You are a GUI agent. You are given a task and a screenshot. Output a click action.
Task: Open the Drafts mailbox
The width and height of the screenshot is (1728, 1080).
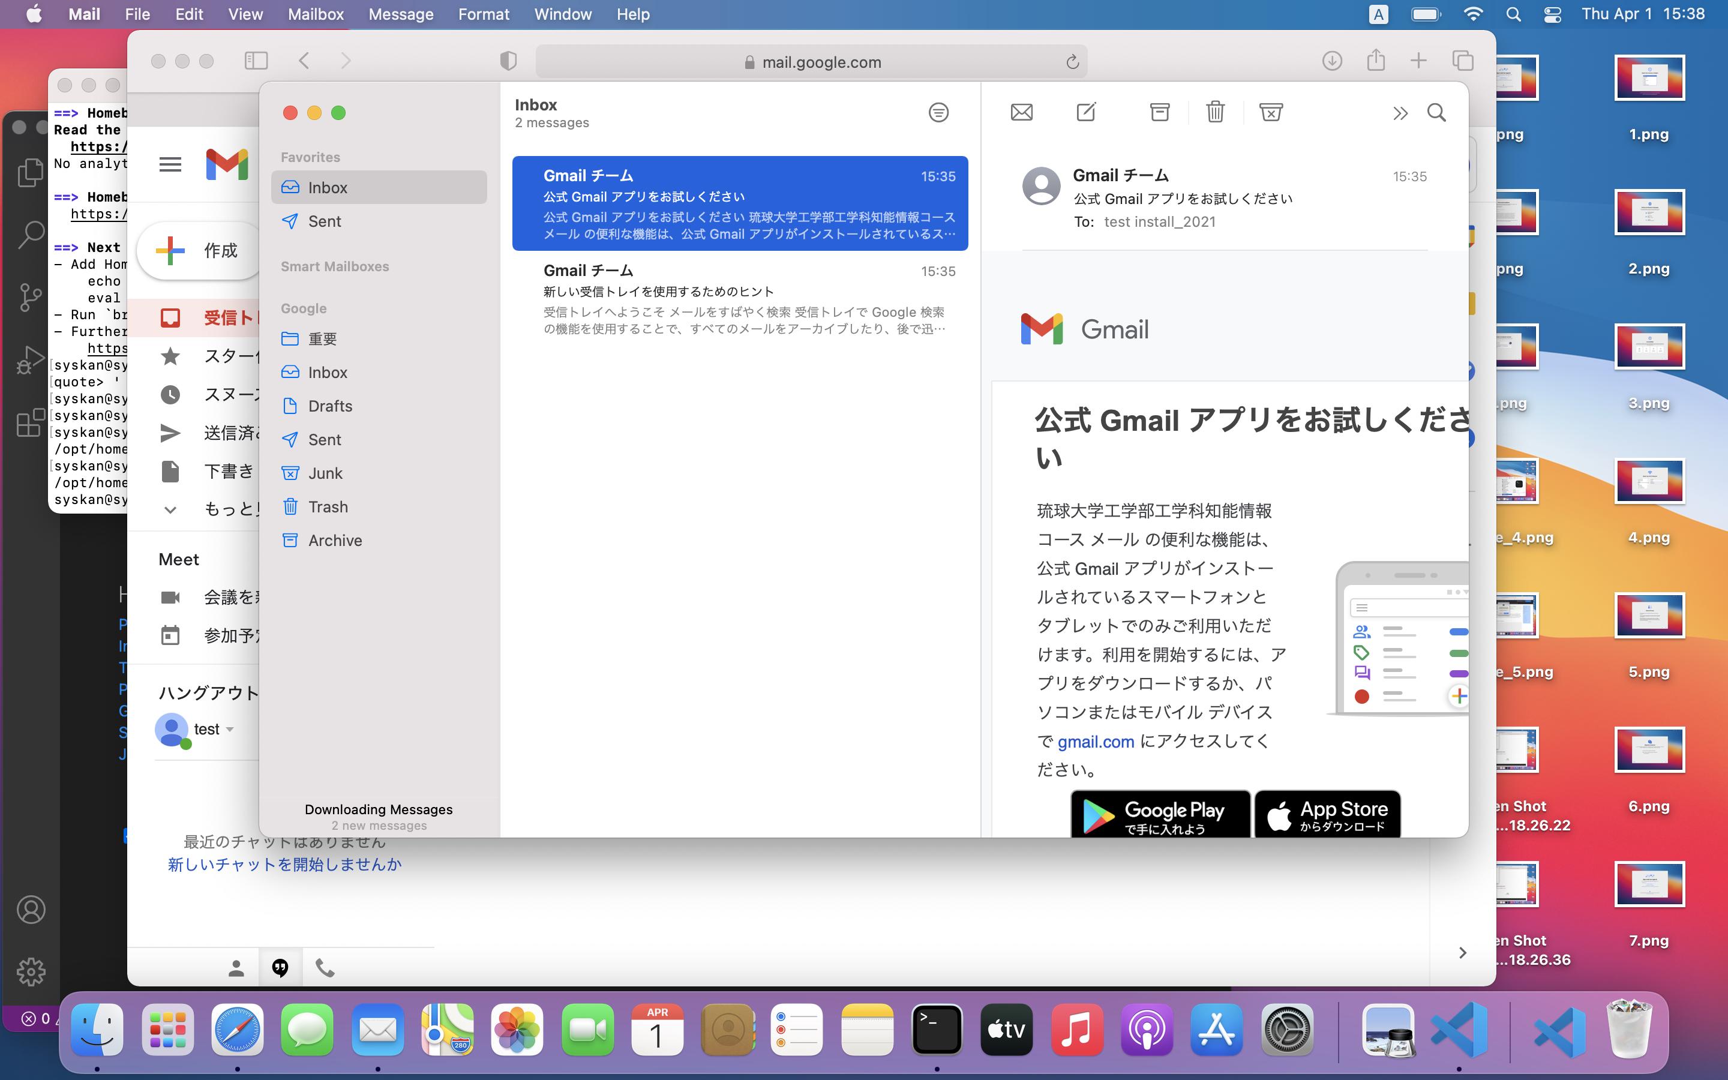(x=379, y=406)
